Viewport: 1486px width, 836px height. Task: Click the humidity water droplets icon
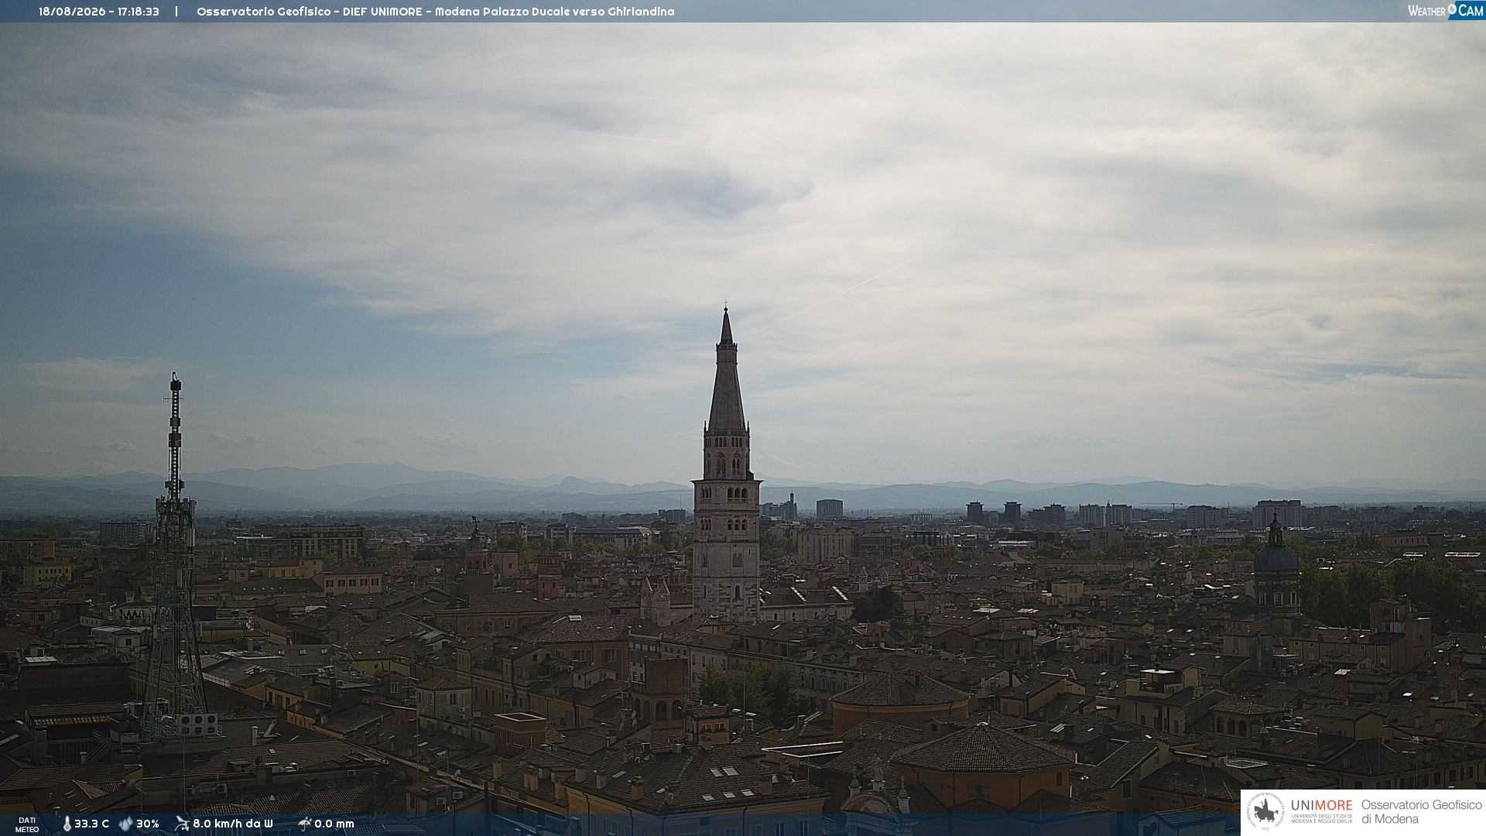click(x=125, y=824)
